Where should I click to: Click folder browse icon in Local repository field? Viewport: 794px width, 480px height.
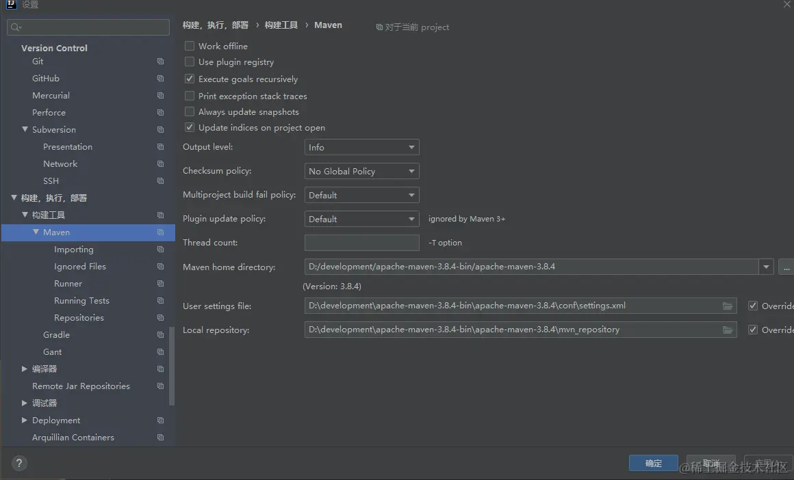click(728, 330)
